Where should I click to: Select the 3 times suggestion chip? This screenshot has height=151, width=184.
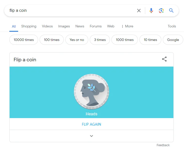100,40
